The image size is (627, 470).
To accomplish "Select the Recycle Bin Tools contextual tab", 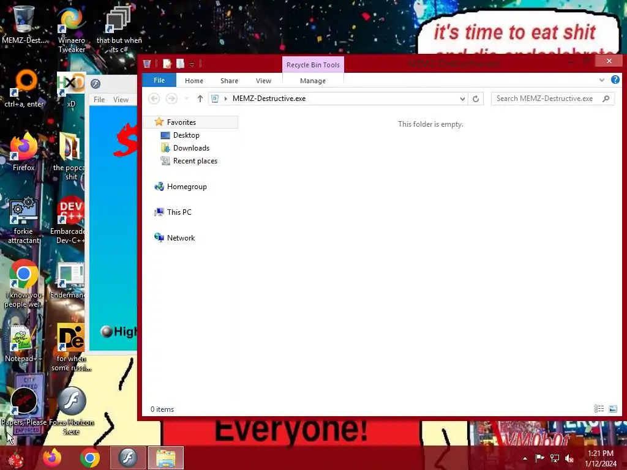I will click(313, 65).
